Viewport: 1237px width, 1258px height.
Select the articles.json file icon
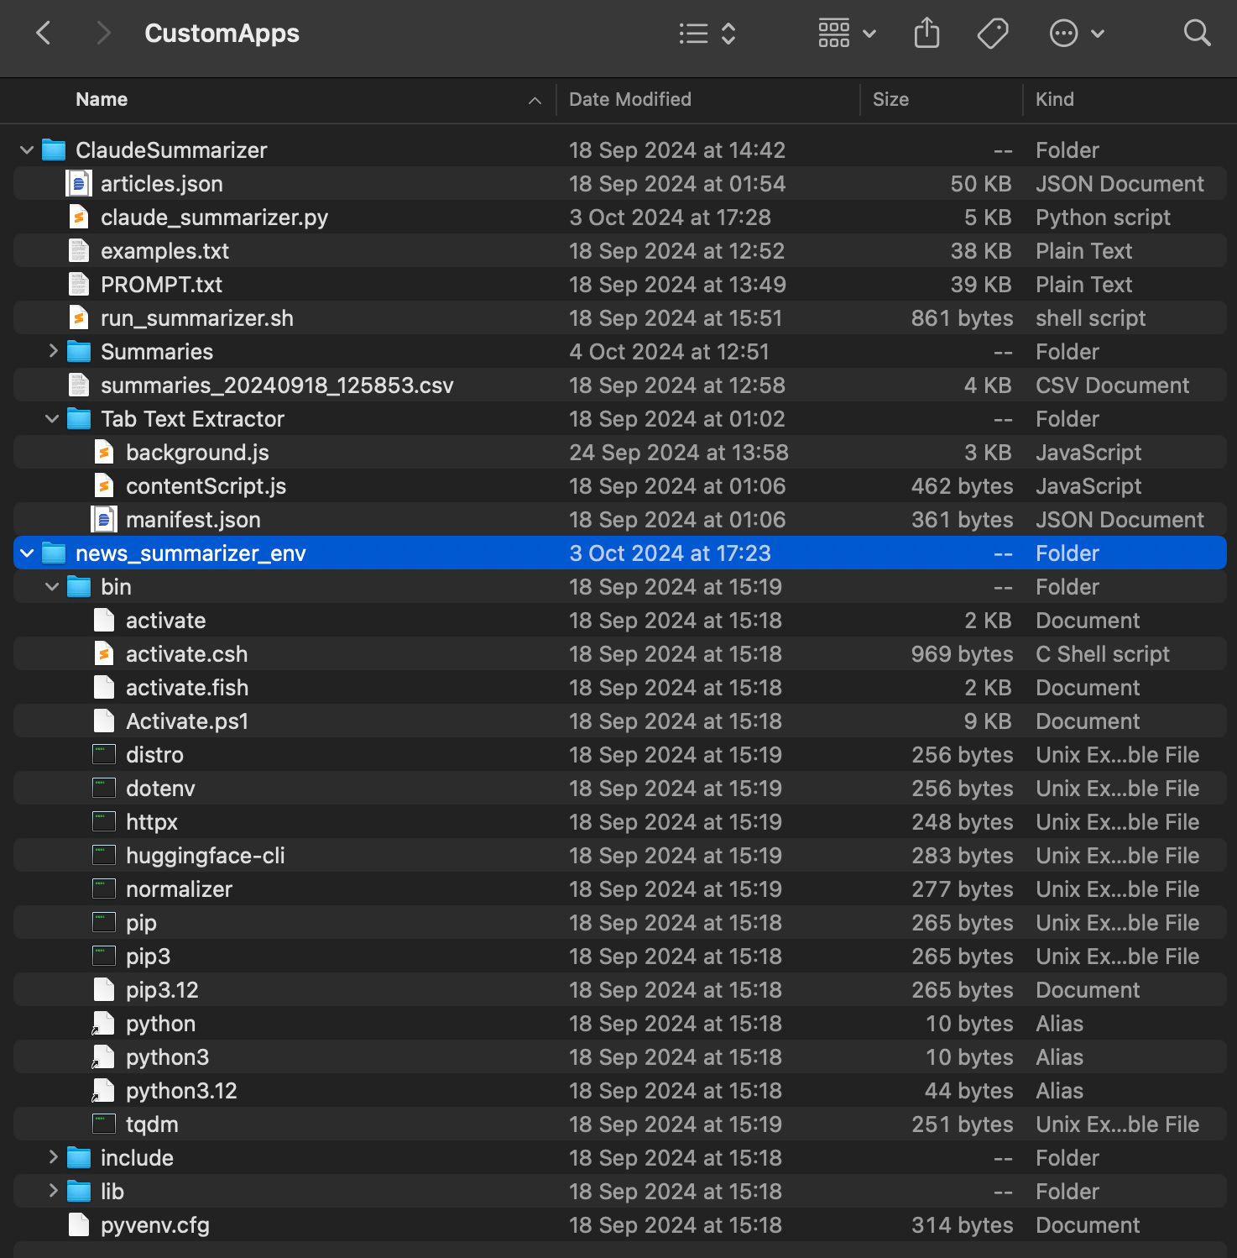click(x=79, y=183)
